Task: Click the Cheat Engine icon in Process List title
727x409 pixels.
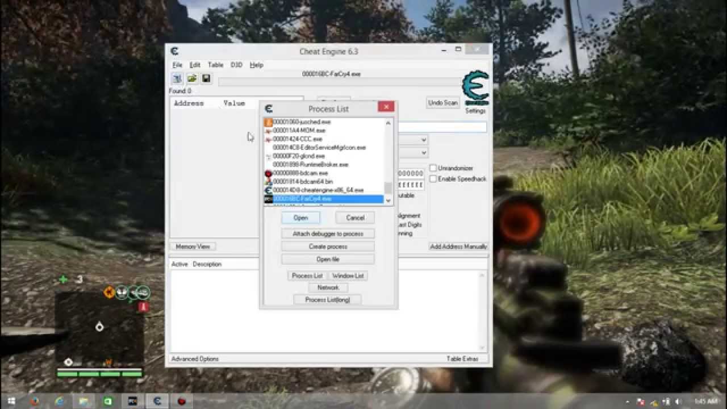Action: (269, 108)
